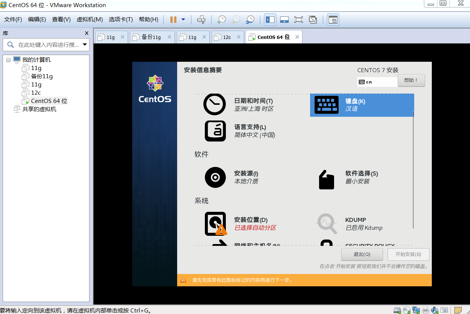This screenshot has width=470, height=314.
Task: Open the 虚拟机(M) menu
Action: pos(90,19)
